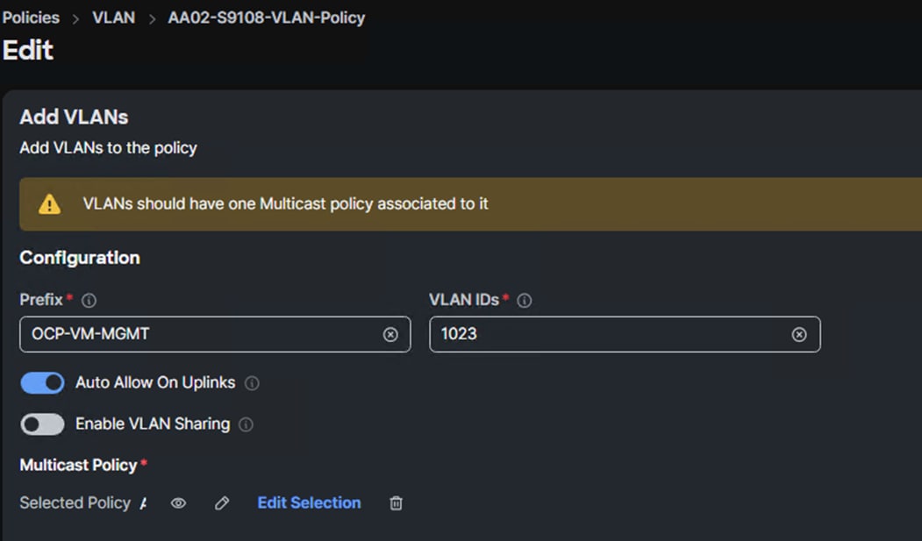Select AA02-S9108-VLAN-Policy in breadcrumb
922x541 pixels.
click(x=265, y=17)
